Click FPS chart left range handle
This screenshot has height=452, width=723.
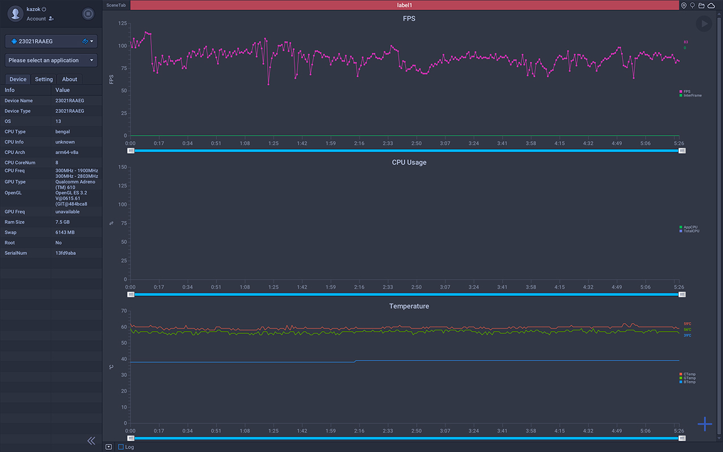tap(131, 151)
